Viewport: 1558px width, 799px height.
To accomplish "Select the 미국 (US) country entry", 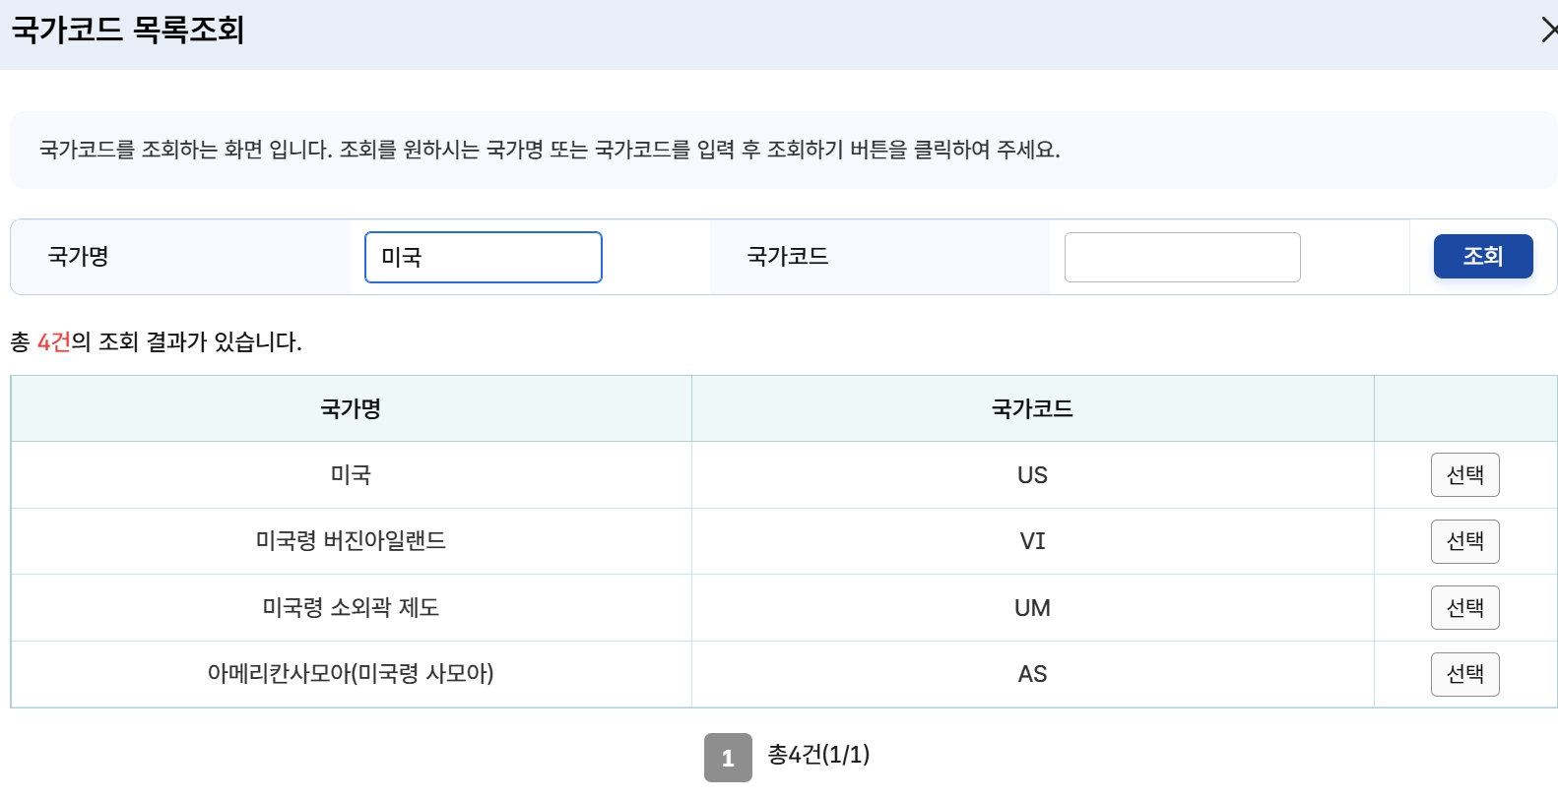I will (1464, 474).
